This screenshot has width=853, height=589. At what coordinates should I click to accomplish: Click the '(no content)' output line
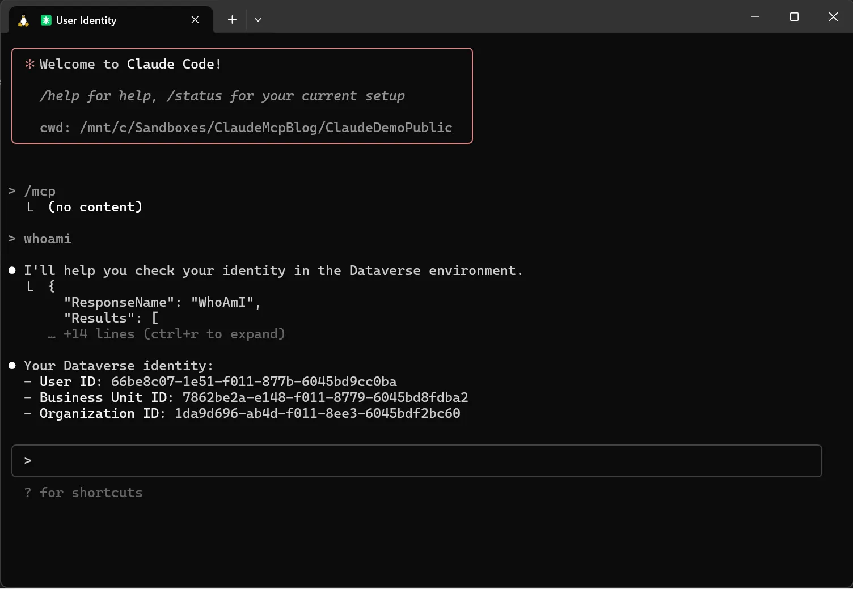[x=95, y=207]
